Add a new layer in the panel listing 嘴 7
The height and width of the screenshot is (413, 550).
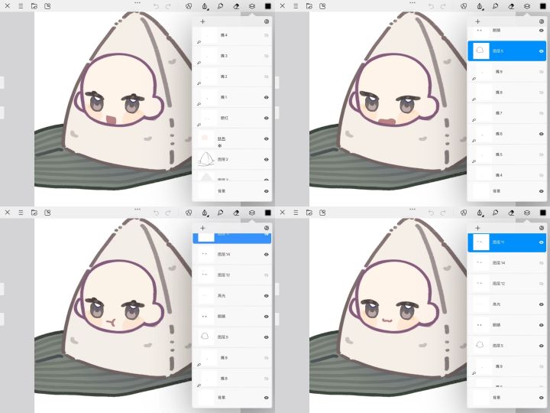477,21
